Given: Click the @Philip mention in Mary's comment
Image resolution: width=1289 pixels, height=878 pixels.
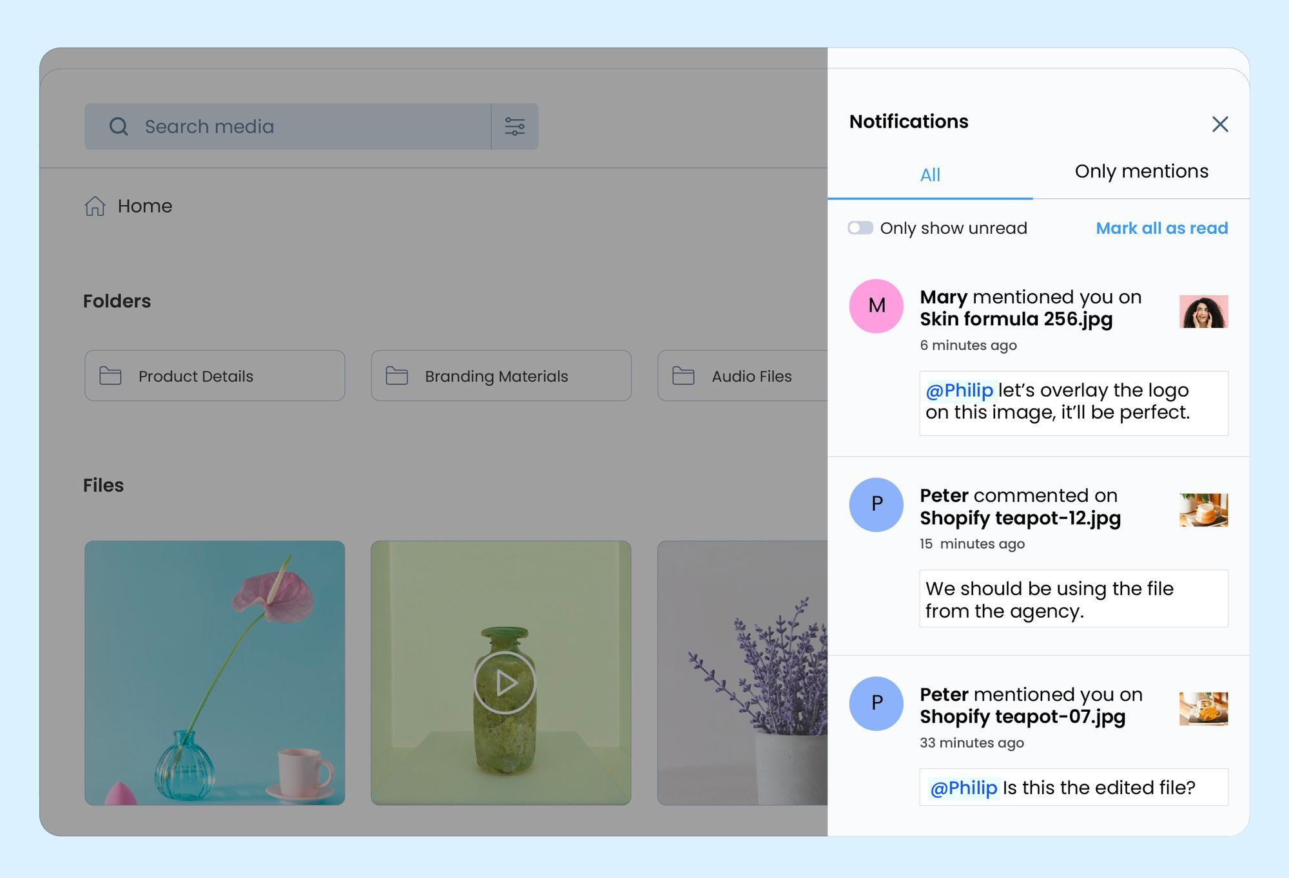Looking at the screenshot, I should [x=959, y=390].
